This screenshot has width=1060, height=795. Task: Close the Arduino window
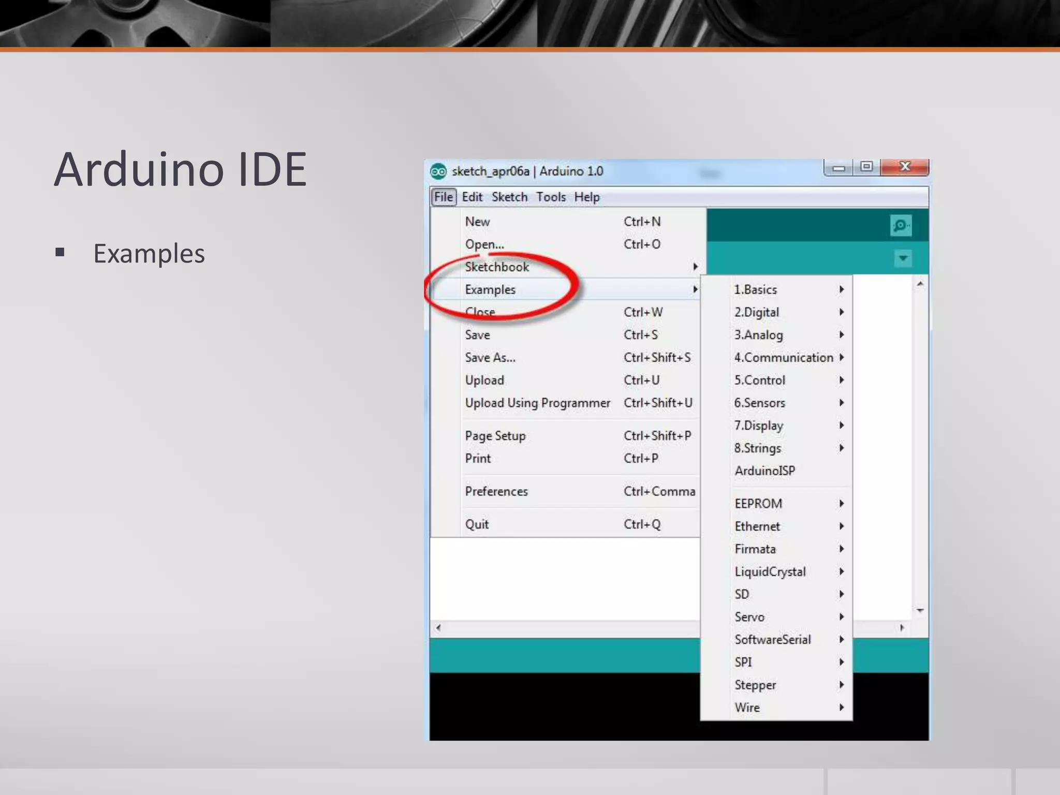click(905, 167)
